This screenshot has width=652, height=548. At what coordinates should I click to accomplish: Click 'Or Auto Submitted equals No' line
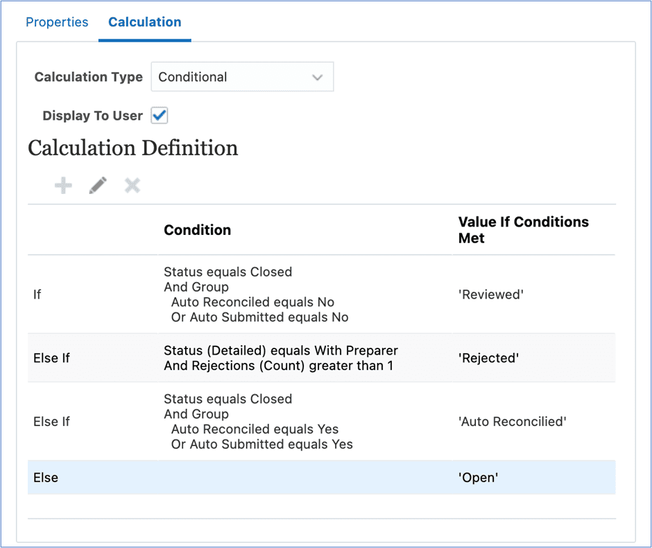[260, 317]
